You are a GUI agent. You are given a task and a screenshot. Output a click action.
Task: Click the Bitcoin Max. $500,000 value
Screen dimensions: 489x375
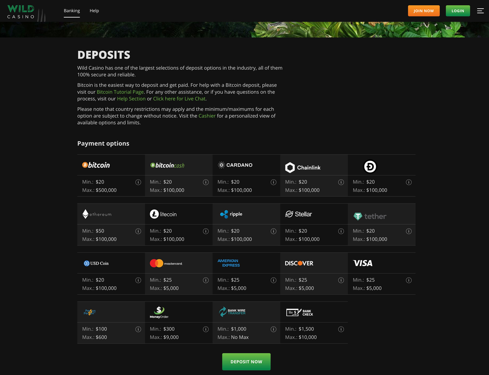tap(106, 190)
